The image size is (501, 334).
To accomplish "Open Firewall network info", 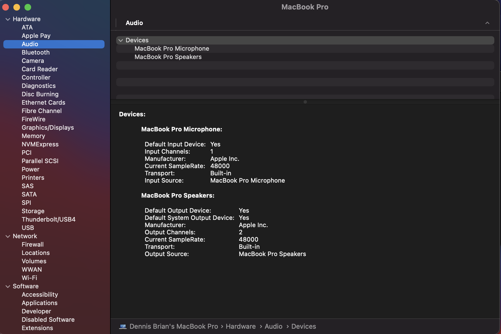I will pos(33,244).
